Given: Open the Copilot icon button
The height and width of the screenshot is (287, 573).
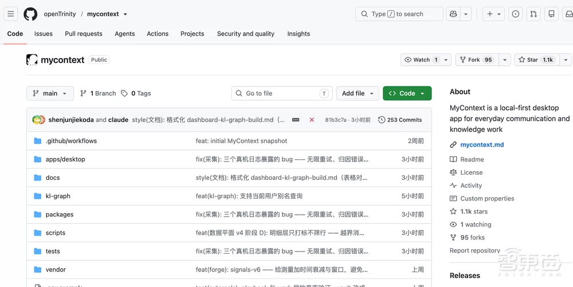Looking at the screenshot, I should click(453, 14).
